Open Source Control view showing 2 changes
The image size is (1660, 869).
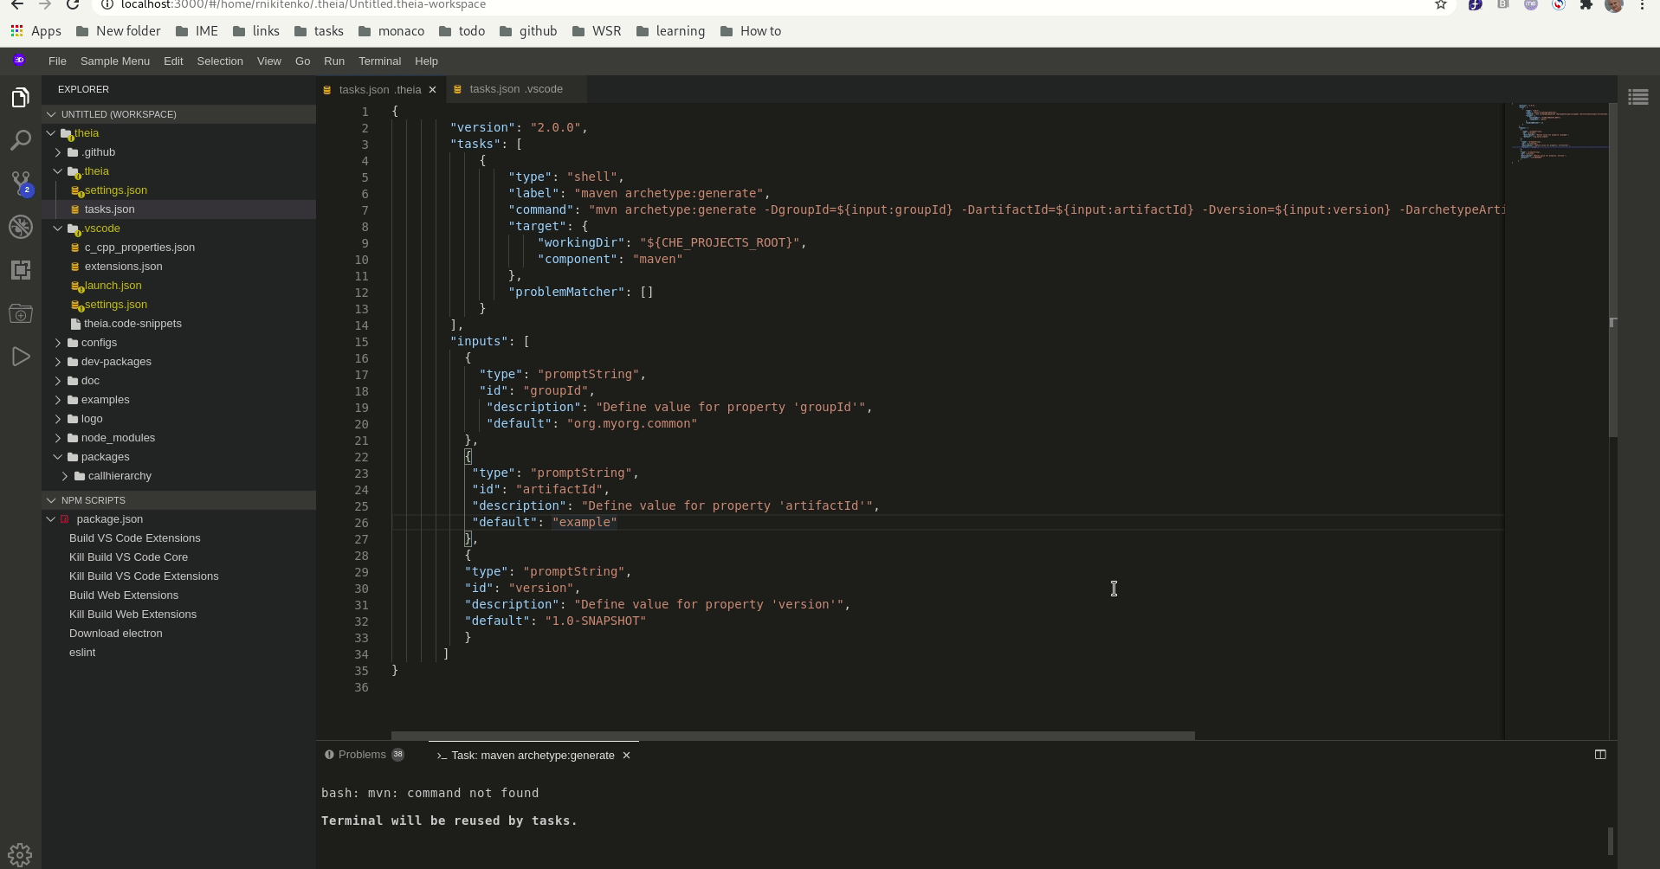pos(21,183)
